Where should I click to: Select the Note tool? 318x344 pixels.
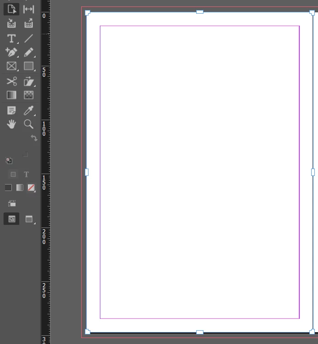tap(11, 111)
